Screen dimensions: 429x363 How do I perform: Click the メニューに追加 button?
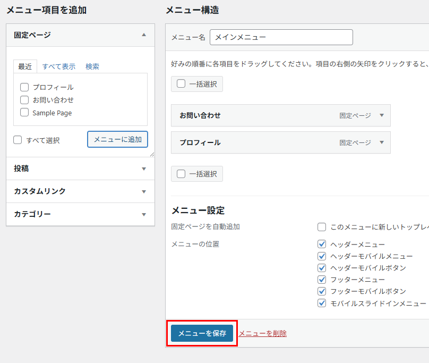coord(117,139)
